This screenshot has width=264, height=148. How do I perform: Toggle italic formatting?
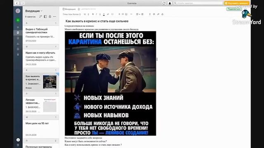click(96, 14)
